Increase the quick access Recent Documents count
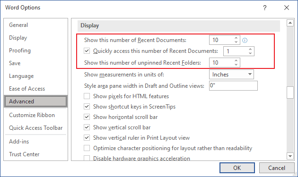Screen dimensions: 298x177 [x=250, y=49]
